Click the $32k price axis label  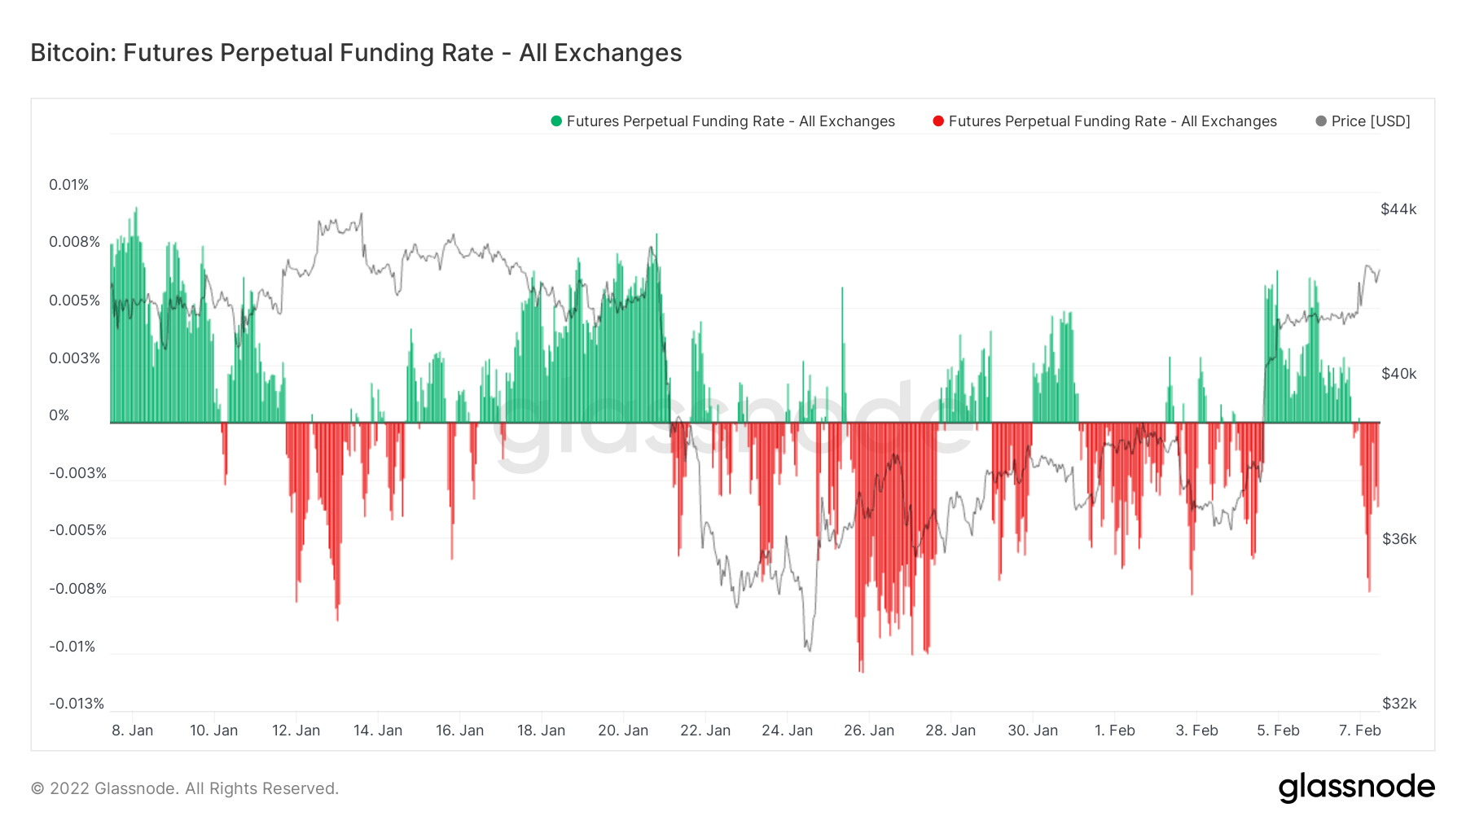pos(1399,704)
